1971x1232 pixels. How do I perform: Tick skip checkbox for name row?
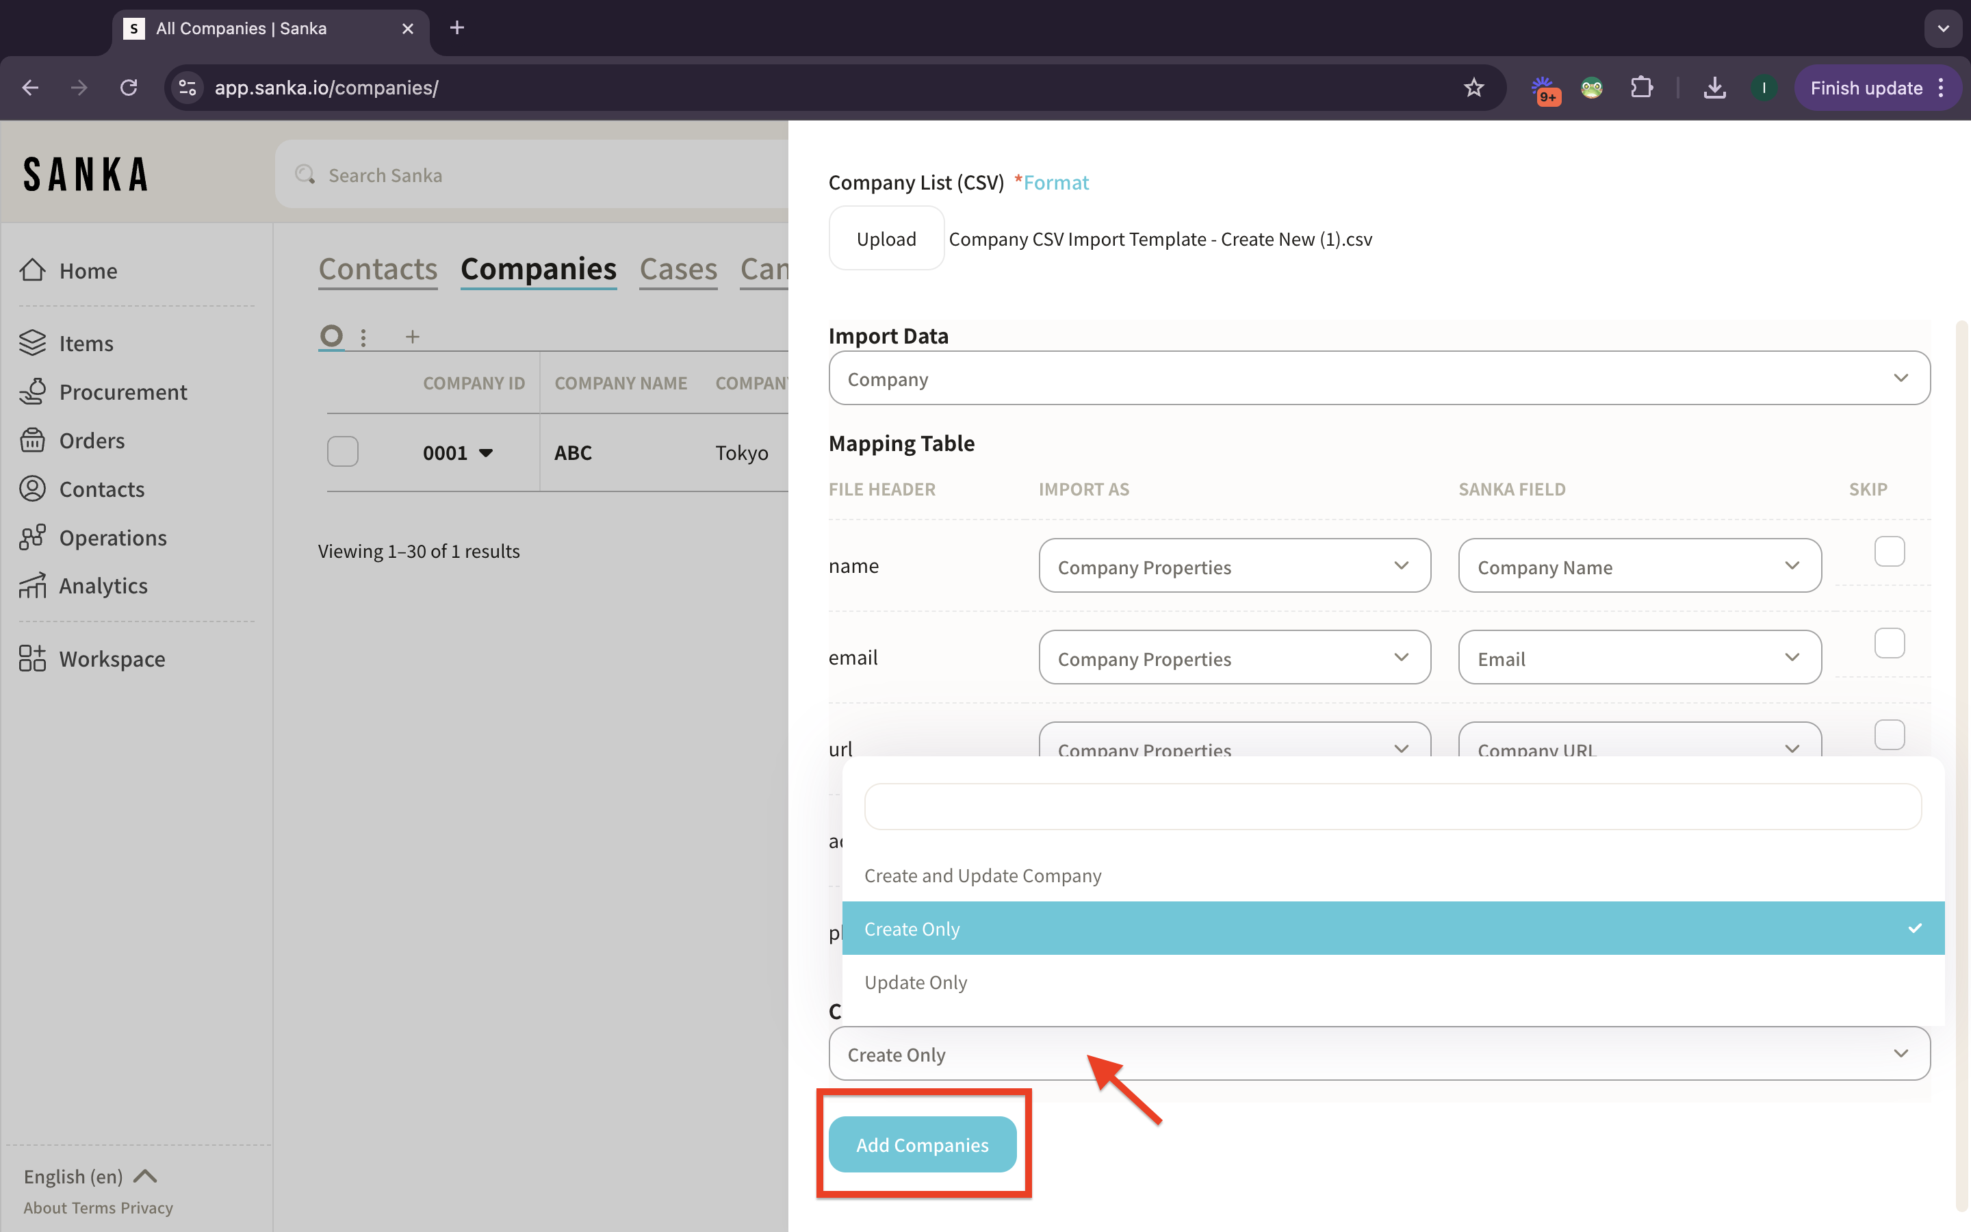[x=1889, y=552]
